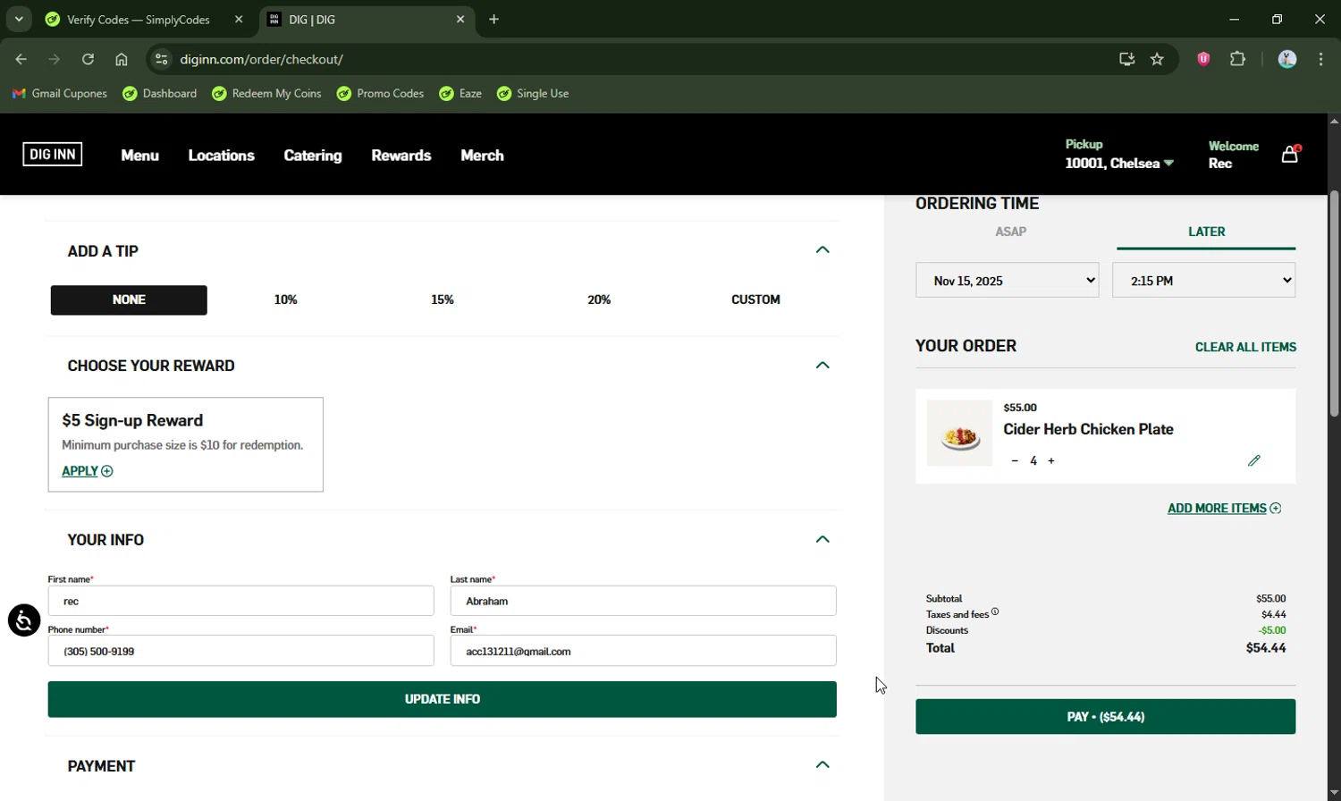Open the Promo Codes bookmark
The image size is (1341, 801).
[x=380, y=93]
